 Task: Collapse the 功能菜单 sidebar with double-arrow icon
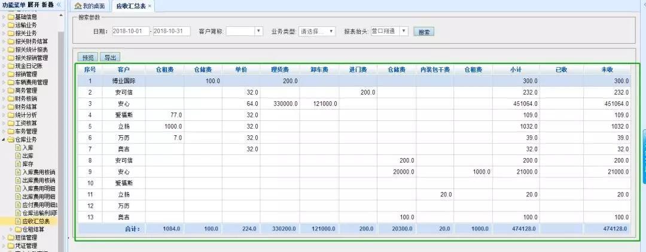(59, 4)
